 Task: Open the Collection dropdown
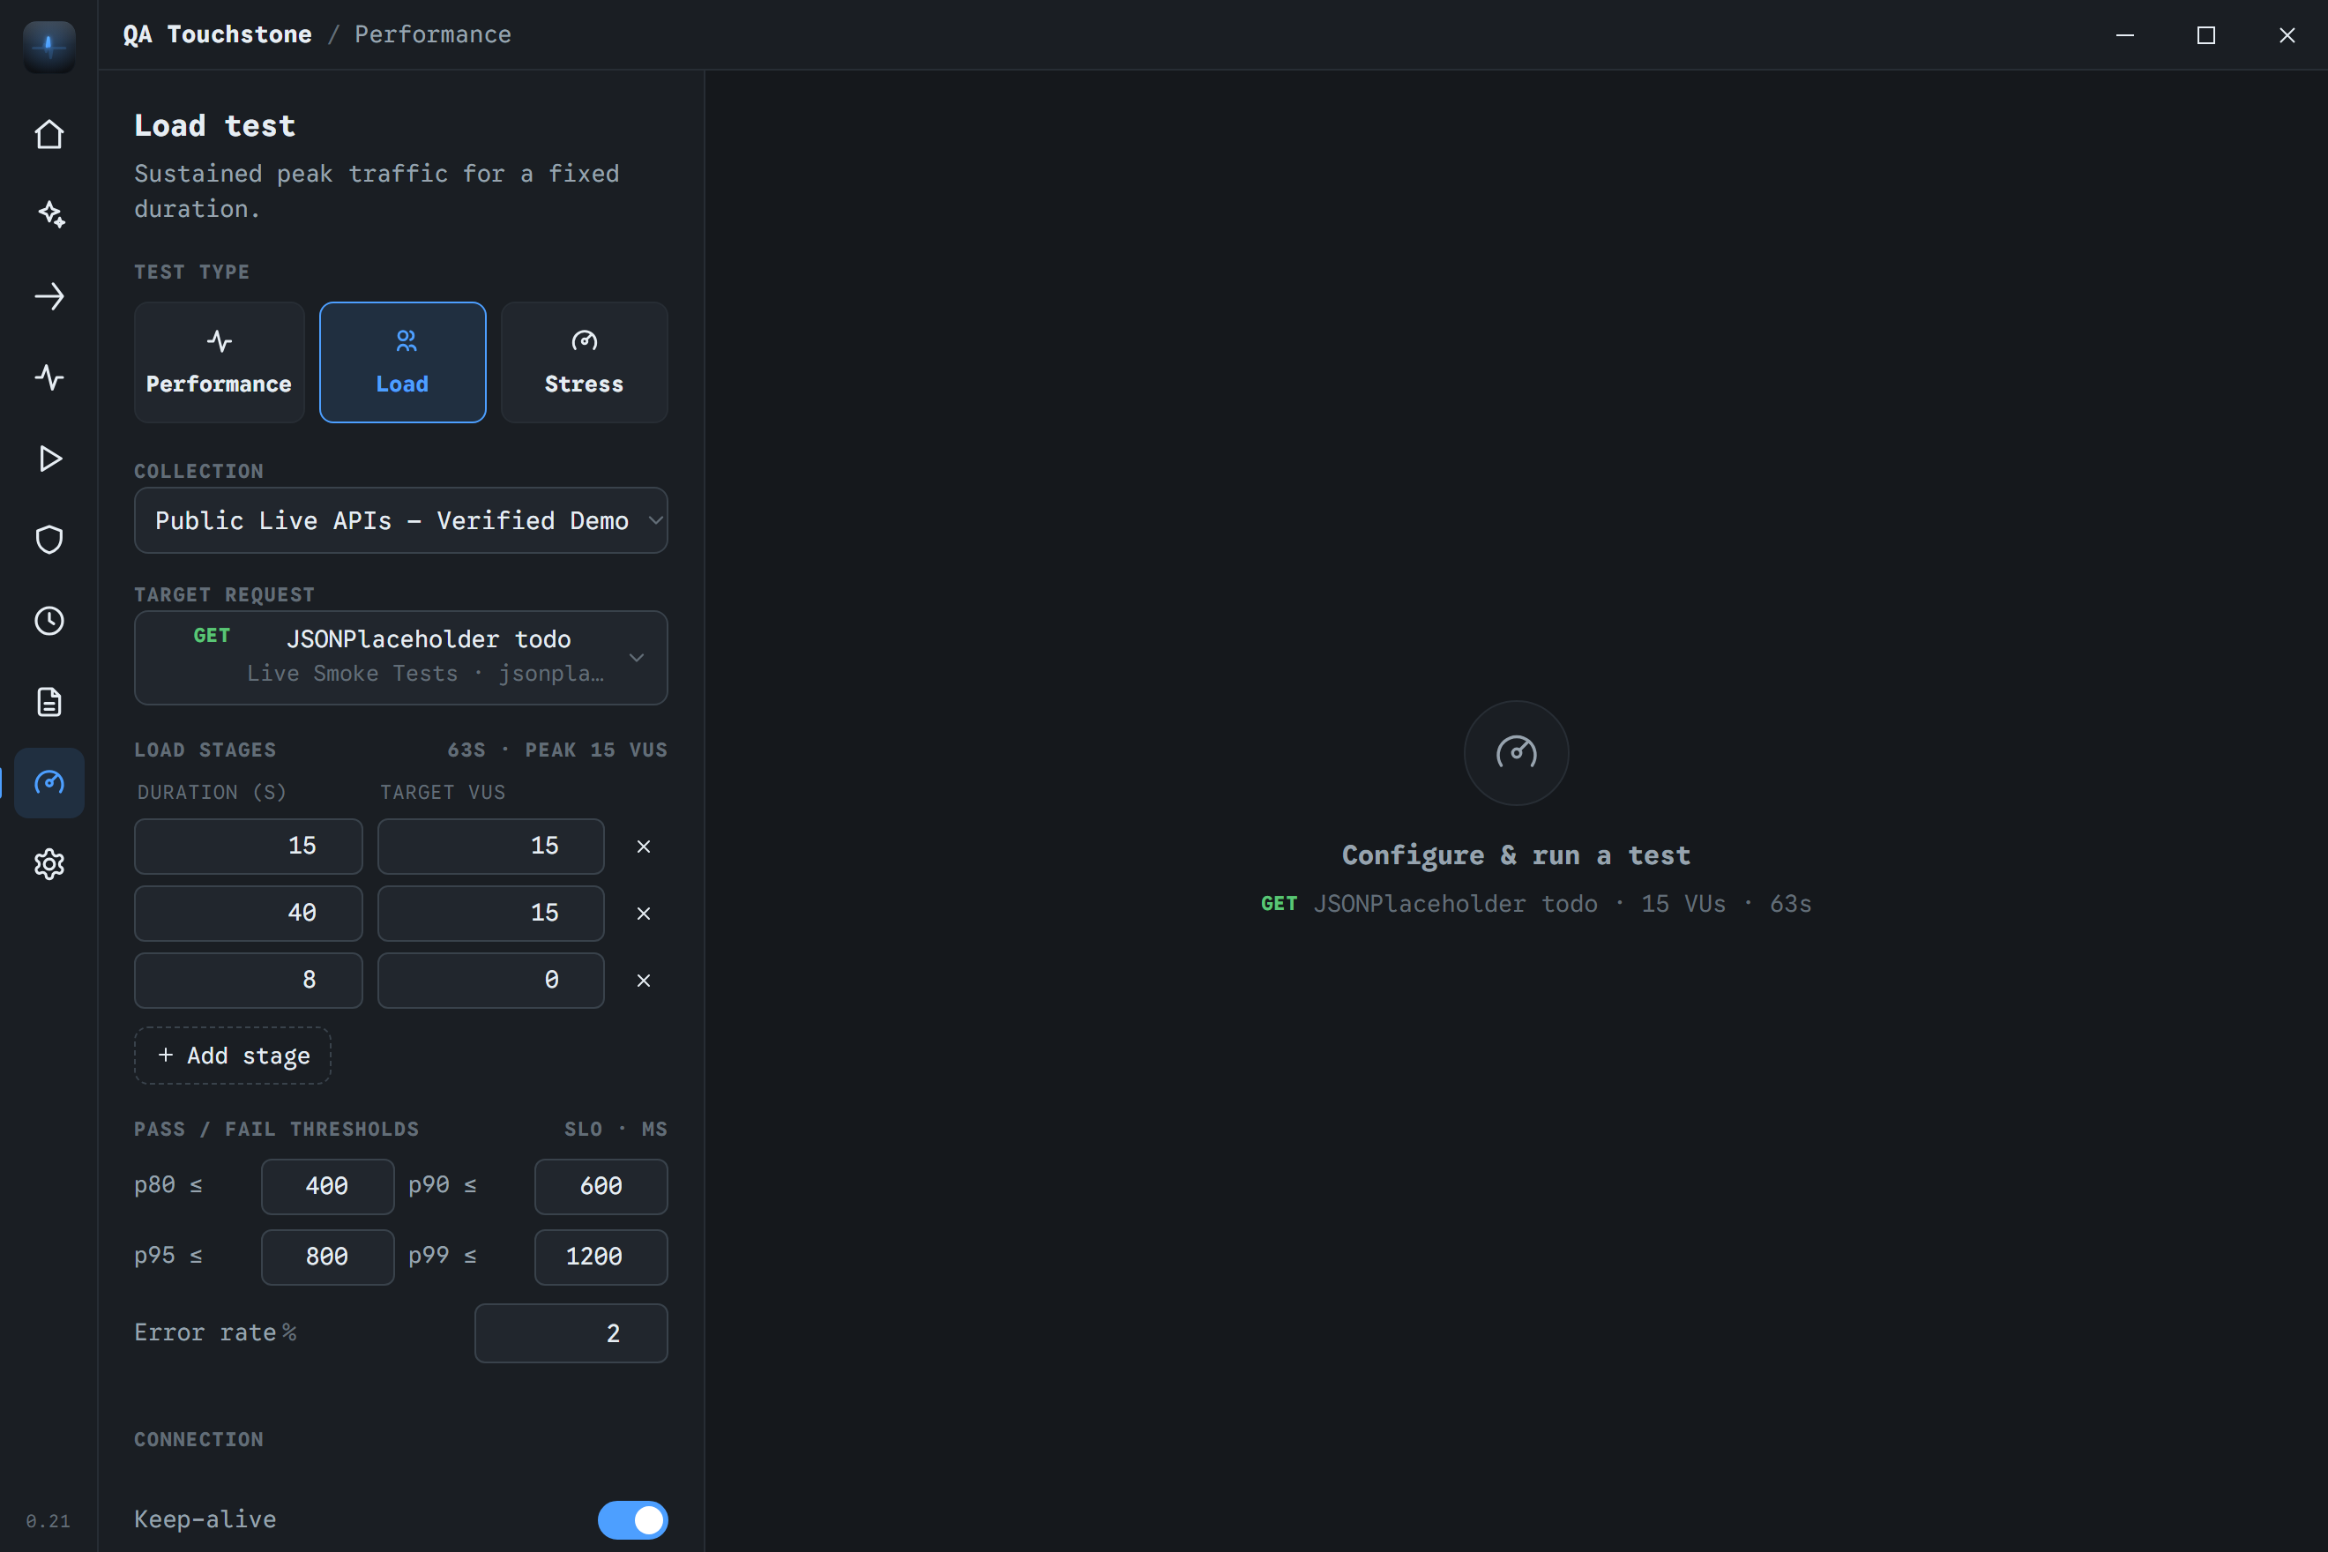(x=401, y=520)
